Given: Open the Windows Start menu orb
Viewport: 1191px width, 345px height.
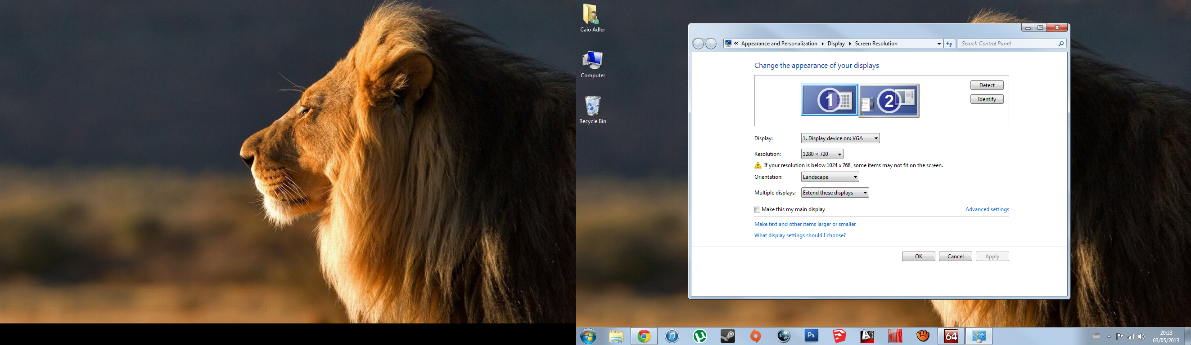Looking at the screenshot, I should 589,336.
